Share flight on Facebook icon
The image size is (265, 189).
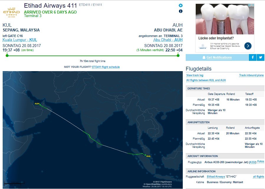click(253, 57)
